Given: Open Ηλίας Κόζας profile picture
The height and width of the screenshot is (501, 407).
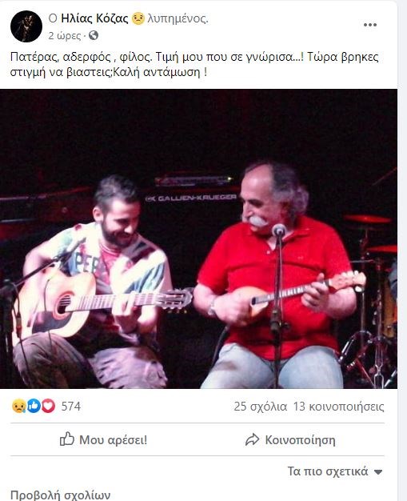Looking at the screenshot, I should [26, 26].
